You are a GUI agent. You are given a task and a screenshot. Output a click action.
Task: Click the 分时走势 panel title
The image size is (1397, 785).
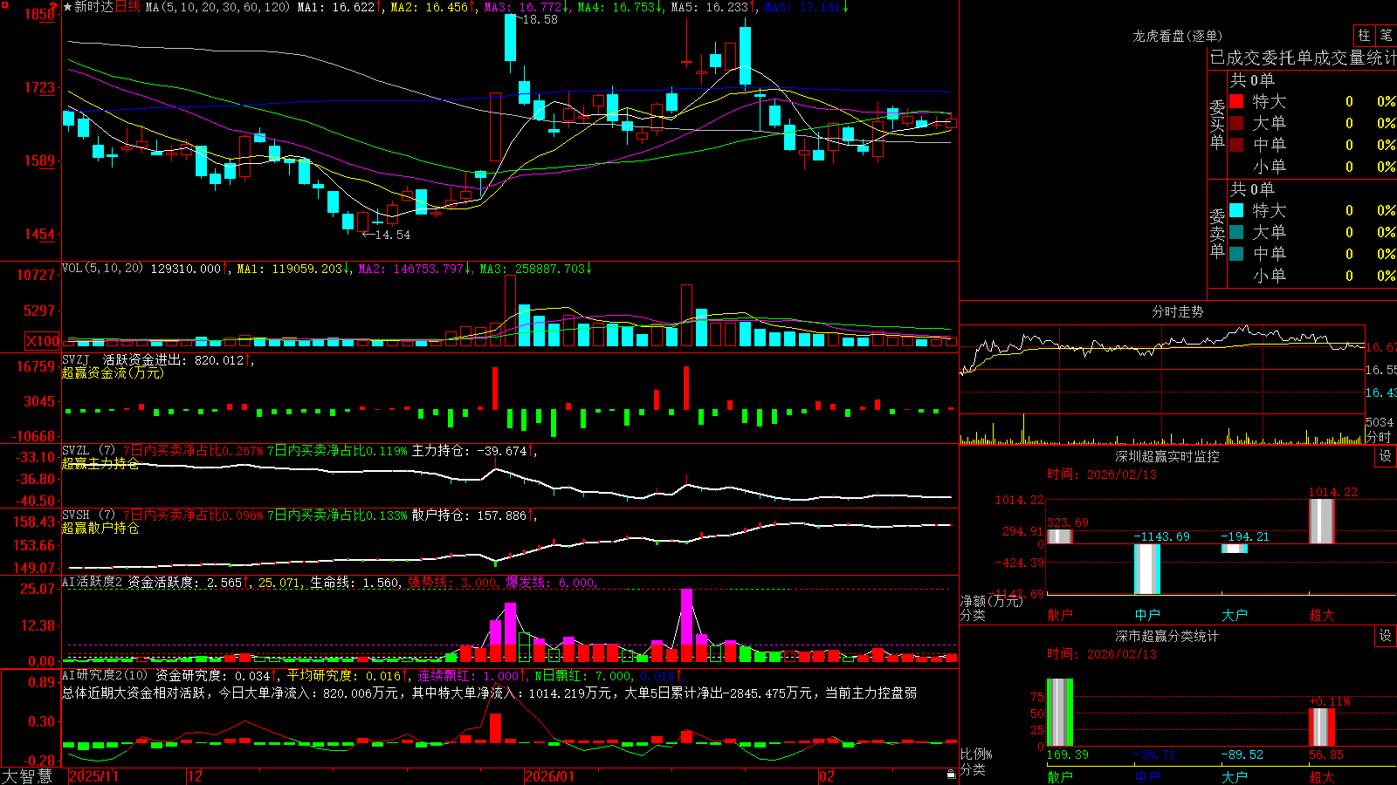coord(1178,311)
